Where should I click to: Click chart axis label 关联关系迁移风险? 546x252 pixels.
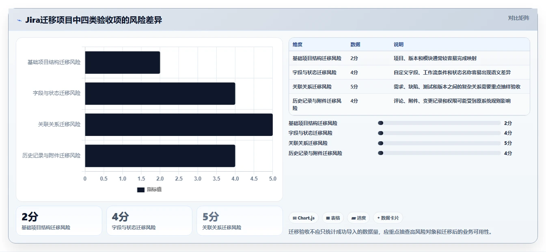[59, 125]
